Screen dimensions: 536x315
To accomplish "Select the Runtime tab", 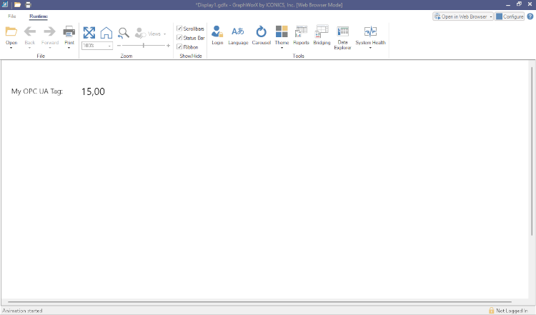I will [x=39, y=16].
